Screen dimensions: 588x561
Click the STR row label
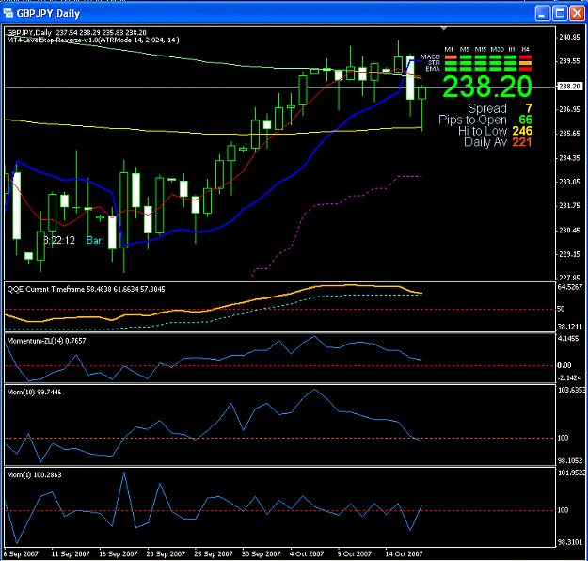coord(434,63)
